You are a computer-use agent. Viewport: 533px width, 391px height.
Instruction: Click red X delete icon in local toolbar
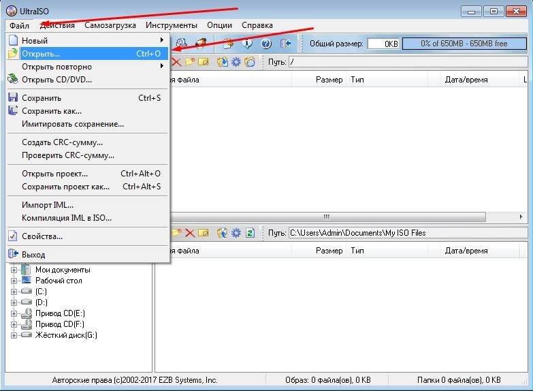click(x=190, y=233)
